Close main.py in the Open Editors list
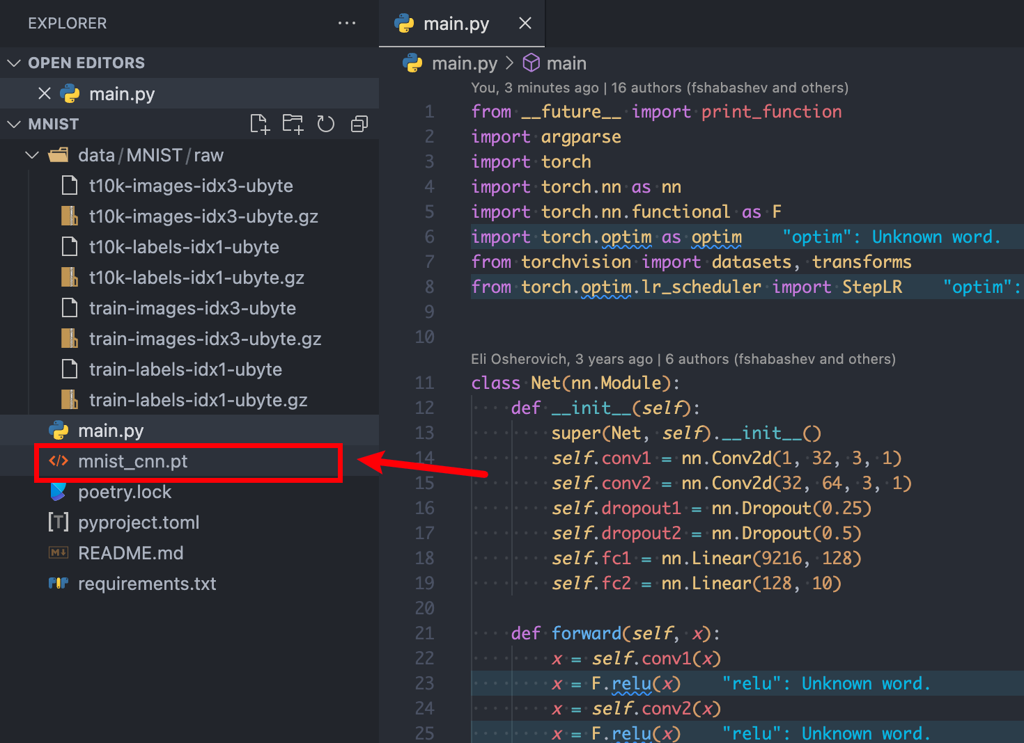 point(45,93)
